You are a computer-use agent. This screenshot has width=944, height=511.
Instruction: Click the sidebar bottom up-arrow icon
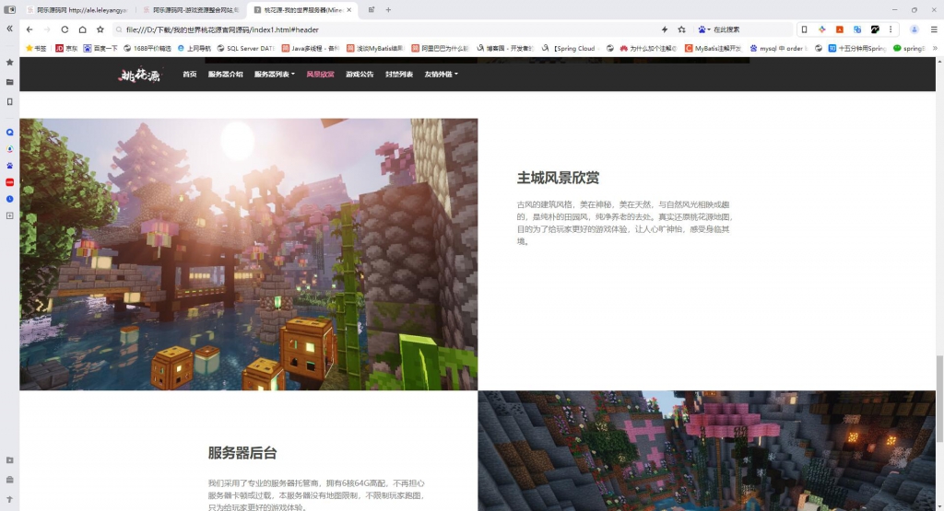pyautogui.click(x=9, y=500)
